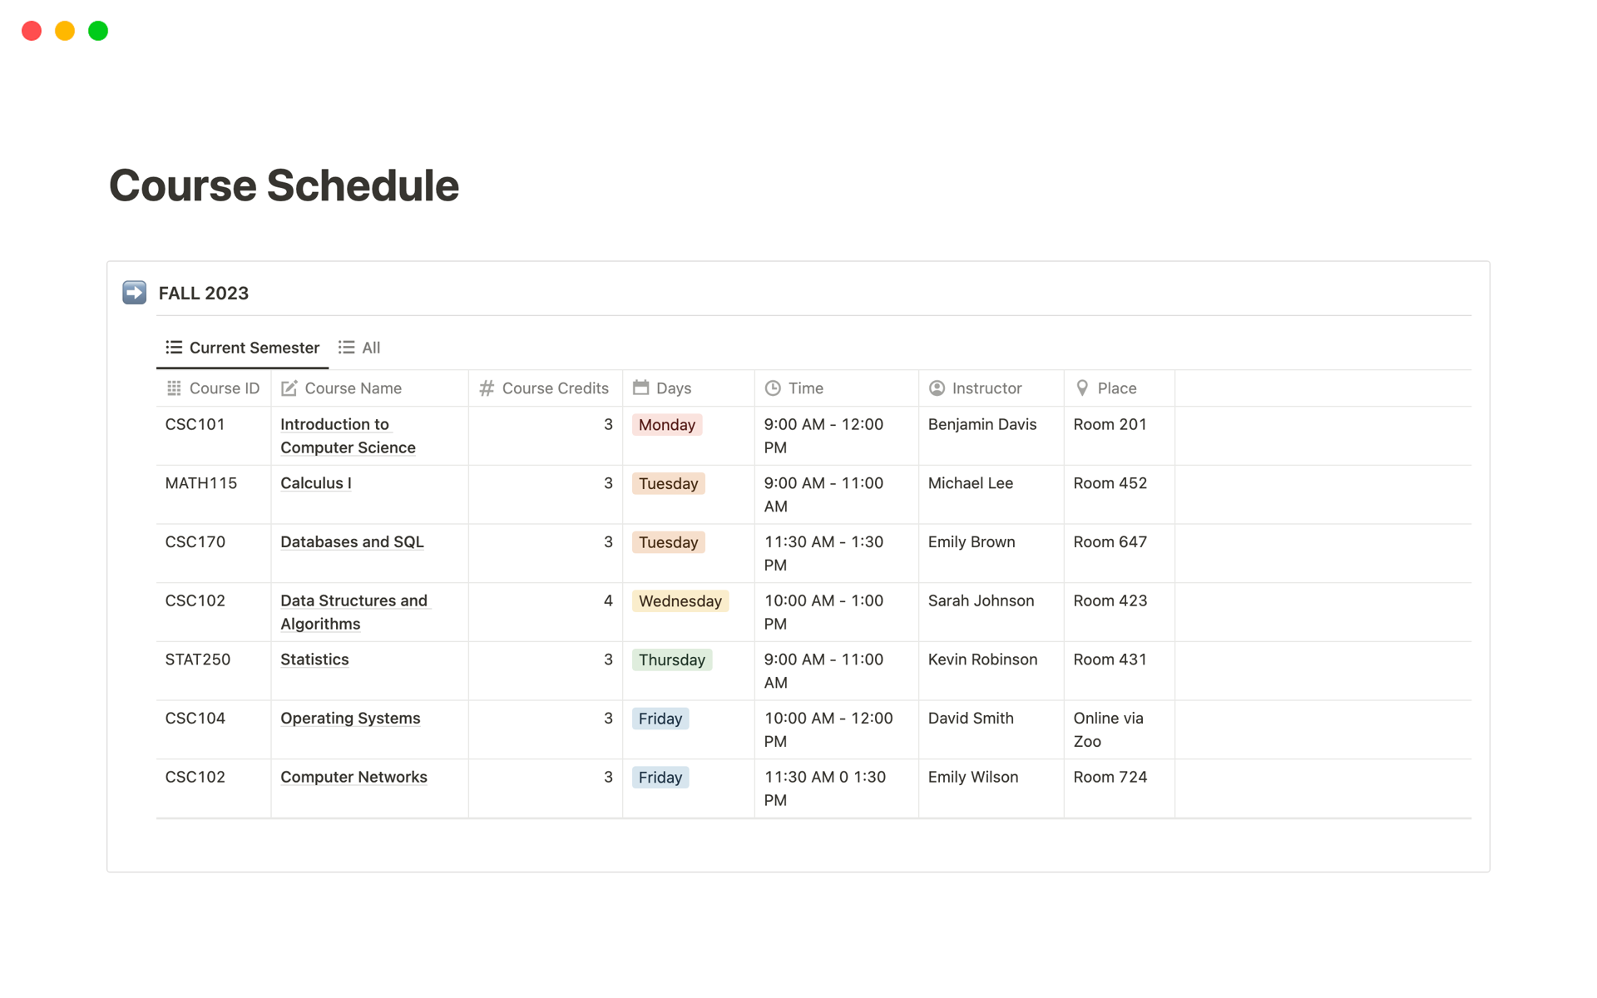Click the edit icon in Course Name header
The width and height of the screenshot is (1597, 998).
pyautogui.click(x=289, y=388)
